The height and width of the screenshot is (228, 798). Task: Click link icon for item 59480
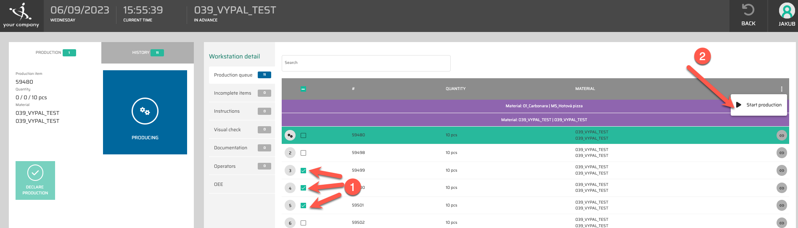(781, 135)
